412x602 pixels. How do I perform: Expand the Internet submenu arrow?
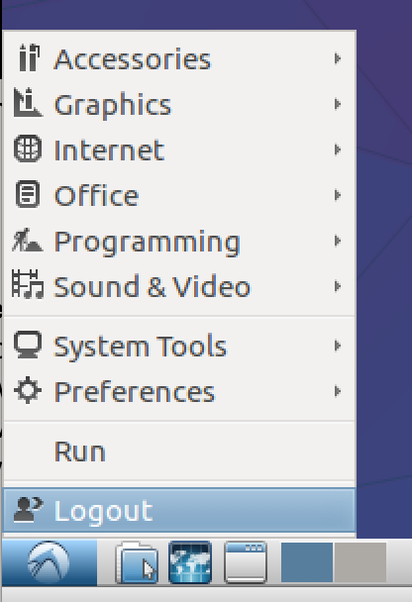pos(338,150)
